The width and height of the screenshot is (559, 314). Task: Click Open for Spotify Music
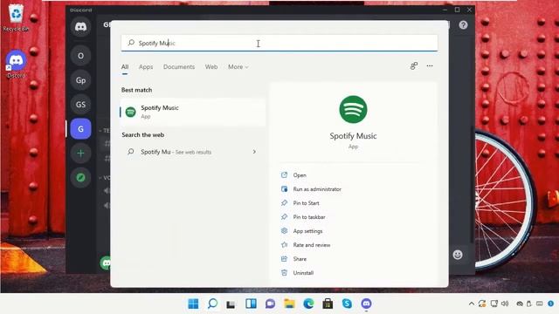tap(300, 175)
